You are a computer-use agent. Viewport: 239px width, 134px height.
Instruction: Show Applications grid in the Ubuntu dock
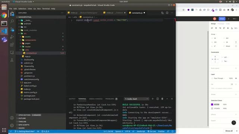pos(4,130)
